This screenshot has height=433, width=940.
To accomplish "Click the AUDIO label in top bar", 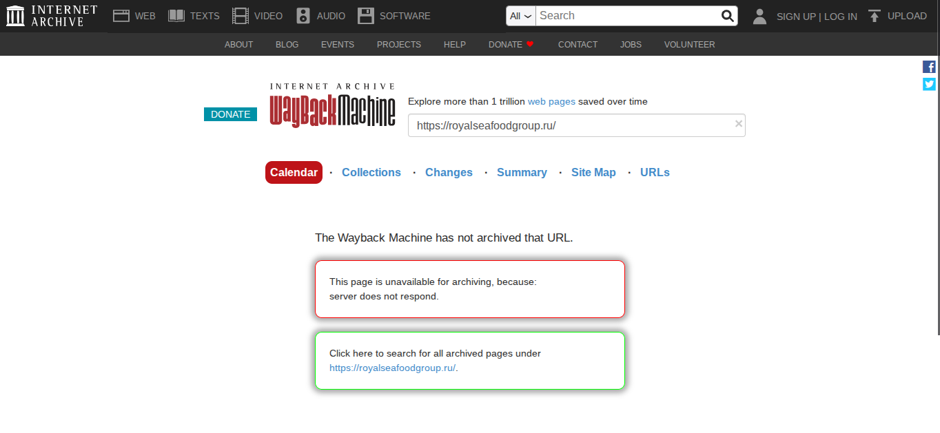I will click(x=331, y=16).
